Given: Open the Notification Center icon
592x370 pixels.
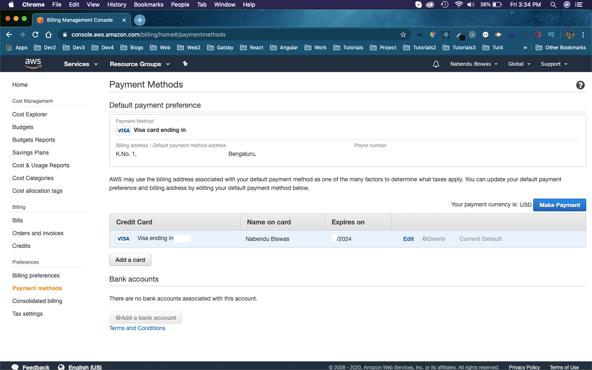Looking at the screenshot, I should (579, 5).
